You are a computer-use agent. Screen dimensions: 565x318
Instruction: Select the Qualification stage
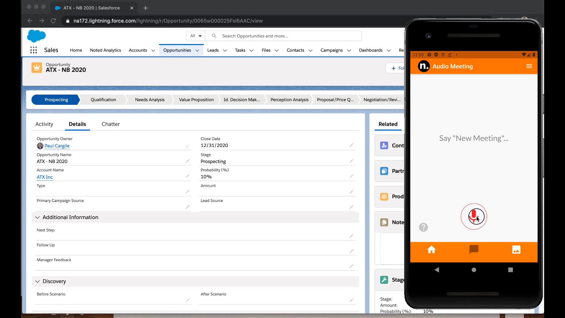[x=103, y=100]
